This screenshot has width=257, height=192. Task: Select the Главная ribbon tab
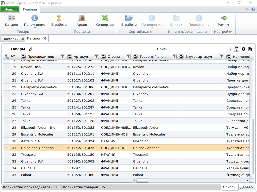30,9
